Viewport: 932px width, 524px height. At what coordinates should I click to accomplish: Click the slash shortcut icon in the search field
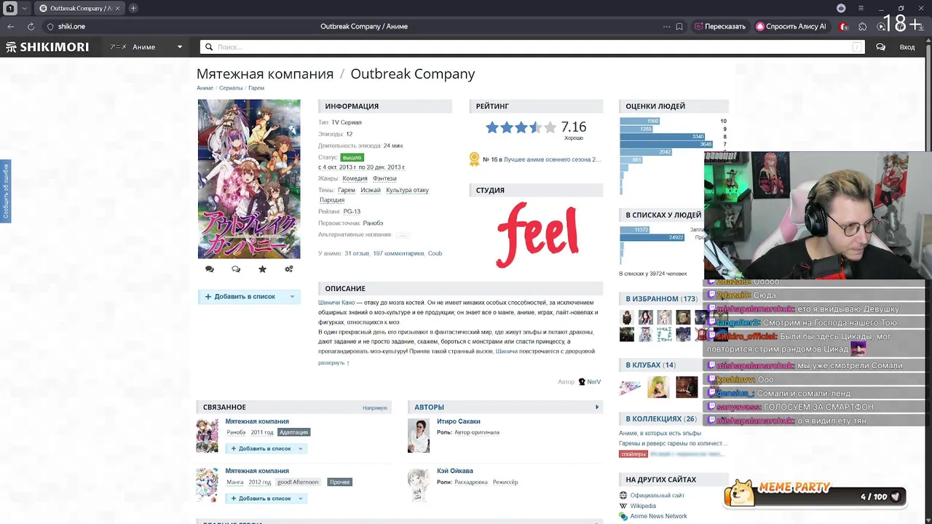857,47
